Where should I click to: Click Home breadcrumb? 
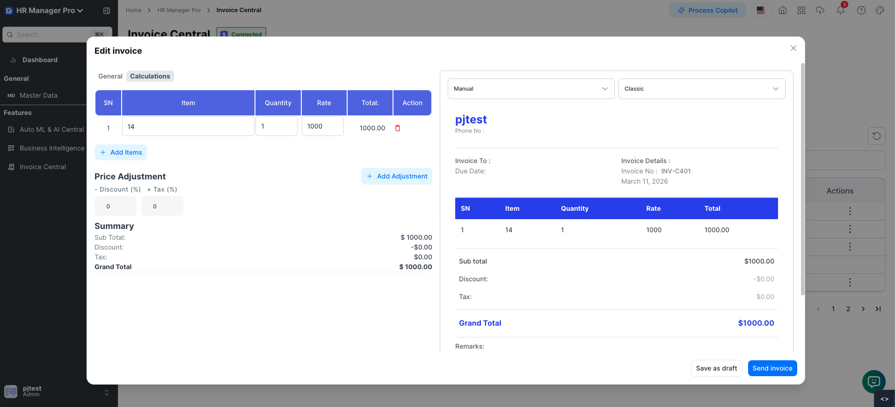(x=133, y=10)
